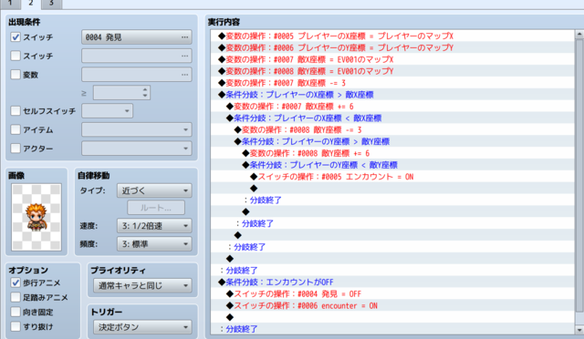Select command #0007 敵X座標 = EV001のマップX
This screenshot has width=584, height=339.
pos(392,59)
